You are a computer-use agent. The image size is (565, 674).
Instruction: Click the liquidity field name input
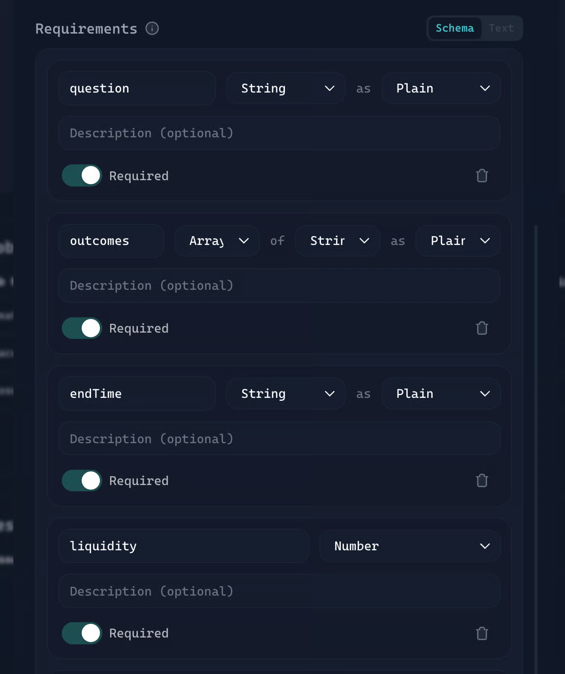point(184,546)
